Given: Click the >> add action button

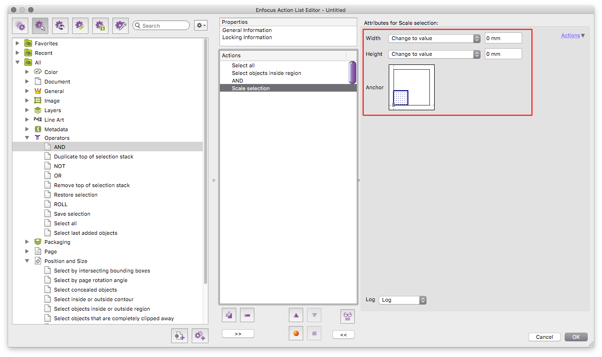Looking at the screenshot, I should coord(238,334).
